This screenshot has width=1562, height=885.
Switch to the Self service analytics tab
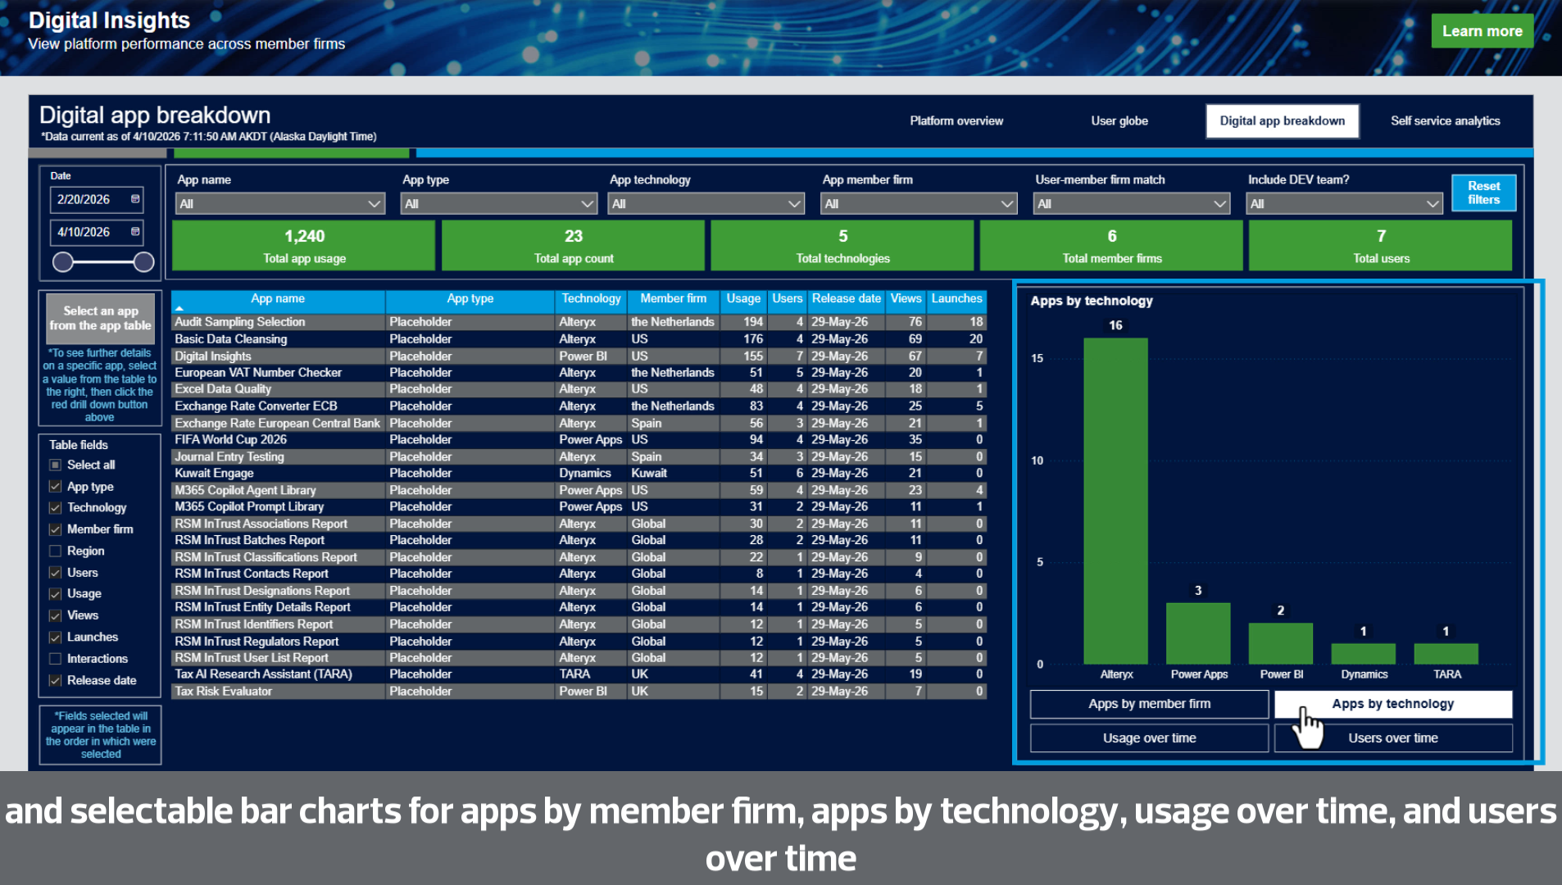click(1445, 120)
